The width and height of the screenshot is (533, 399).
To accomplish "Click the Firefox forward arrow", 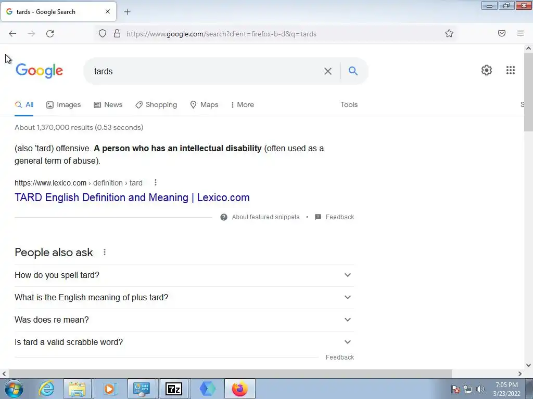I will (31, 34).
